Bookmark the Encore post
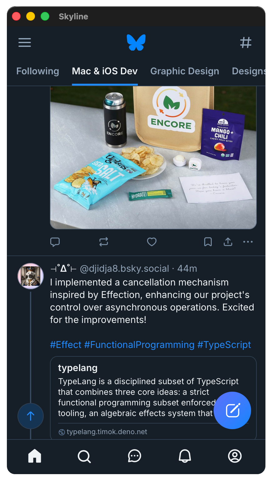The height and width of the screenshot is (481, 272). [x=208, y=242]
